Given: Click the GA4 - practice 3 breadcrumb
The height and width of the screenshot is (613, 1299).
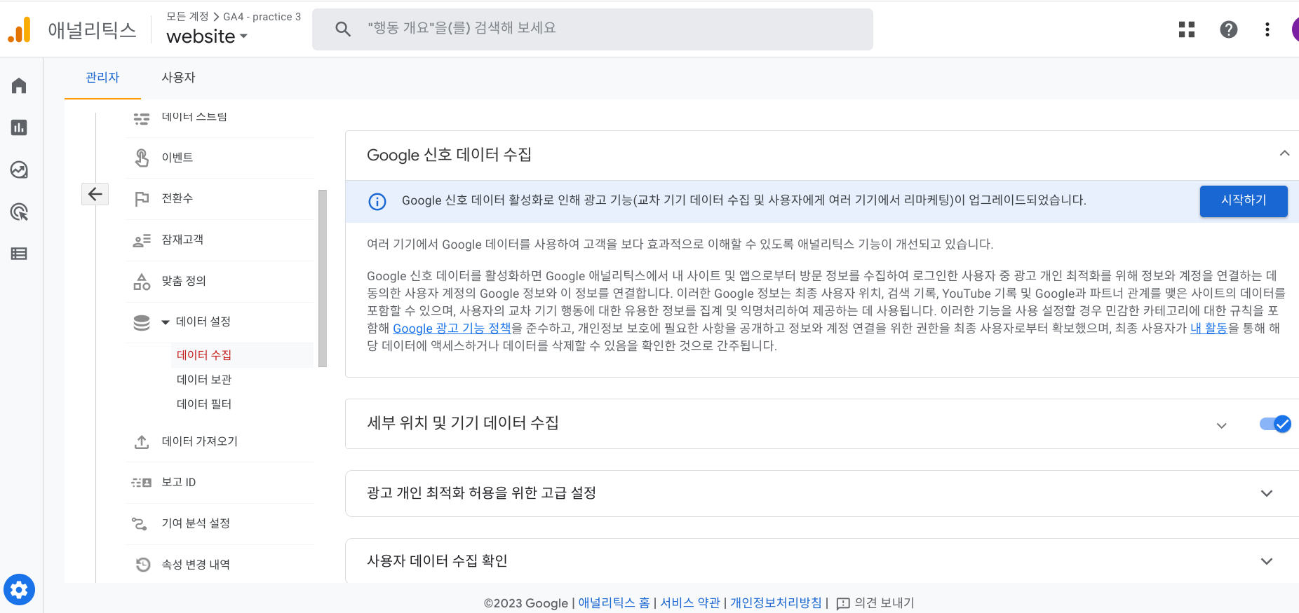Looking at the screenshot, I should tap(262, 17).
